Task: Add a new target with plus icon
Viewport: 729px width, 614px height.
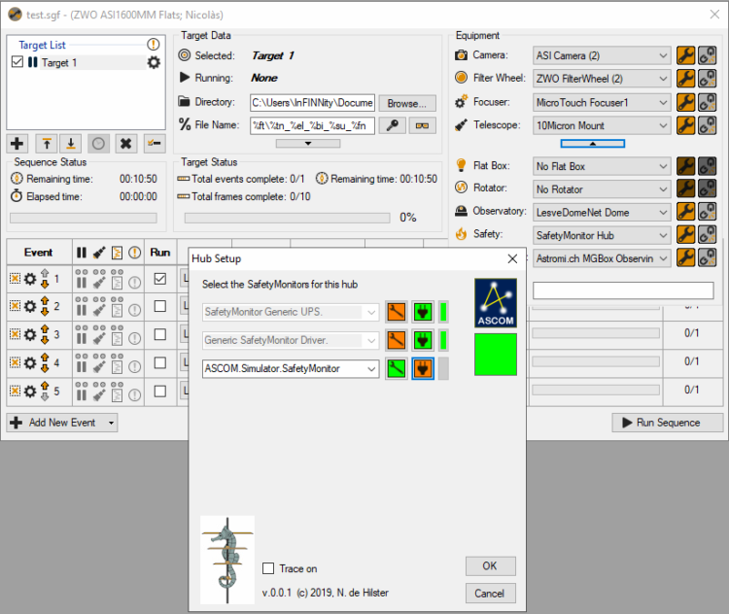Action: pos(17,144)
